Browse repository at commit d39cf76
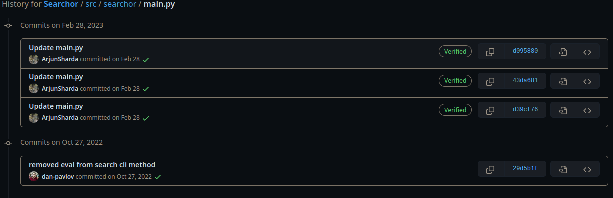 click(587, 110)
